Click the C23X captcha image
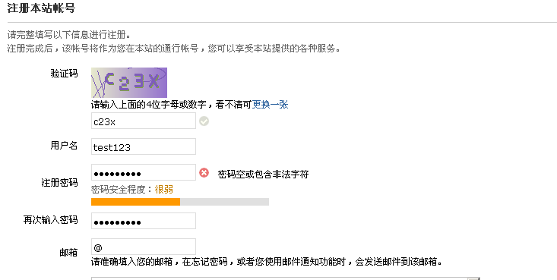This screenshot has height=280, width=557. [x=129, y=83]
